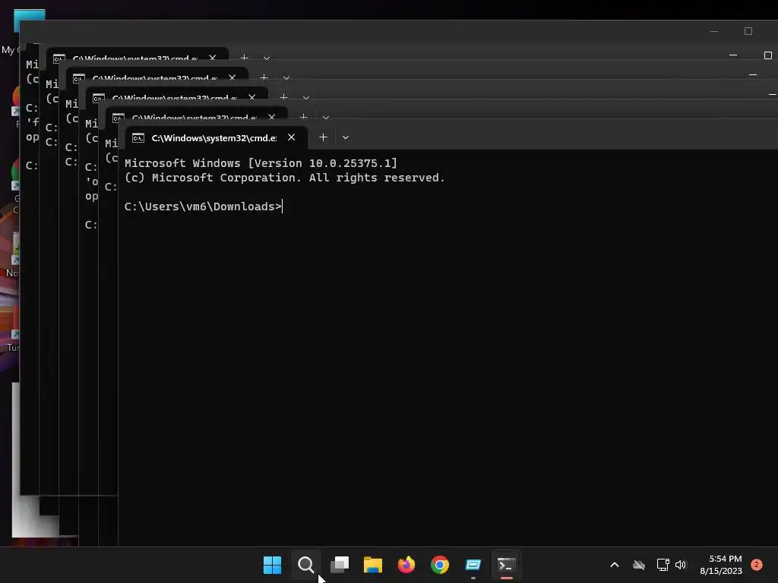778x583 pixels.
Task: Click the OneDrive cloud tray icon
Action: [639, 565]
